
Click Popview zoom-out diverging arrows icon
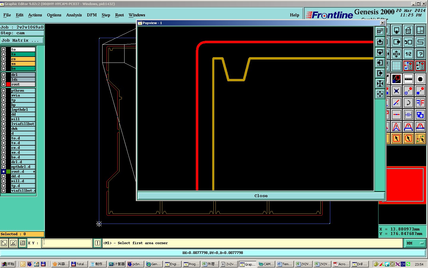coord(380,94)
